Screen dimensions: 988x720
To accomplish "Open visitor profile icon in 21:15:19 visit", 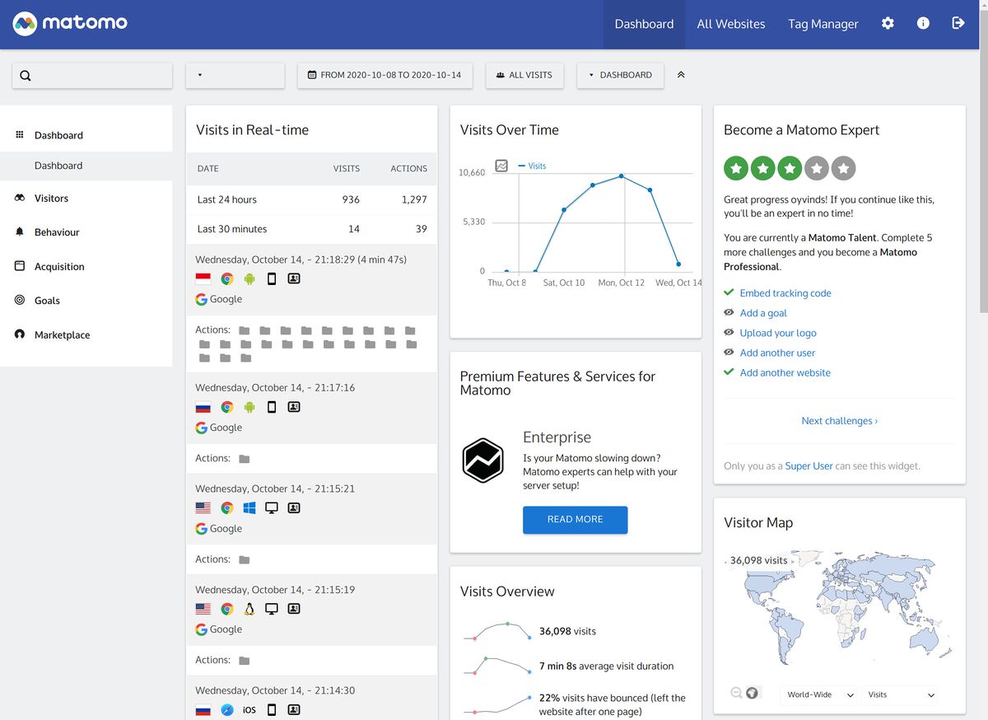I will pyautogui.click(x=294, y=609).
